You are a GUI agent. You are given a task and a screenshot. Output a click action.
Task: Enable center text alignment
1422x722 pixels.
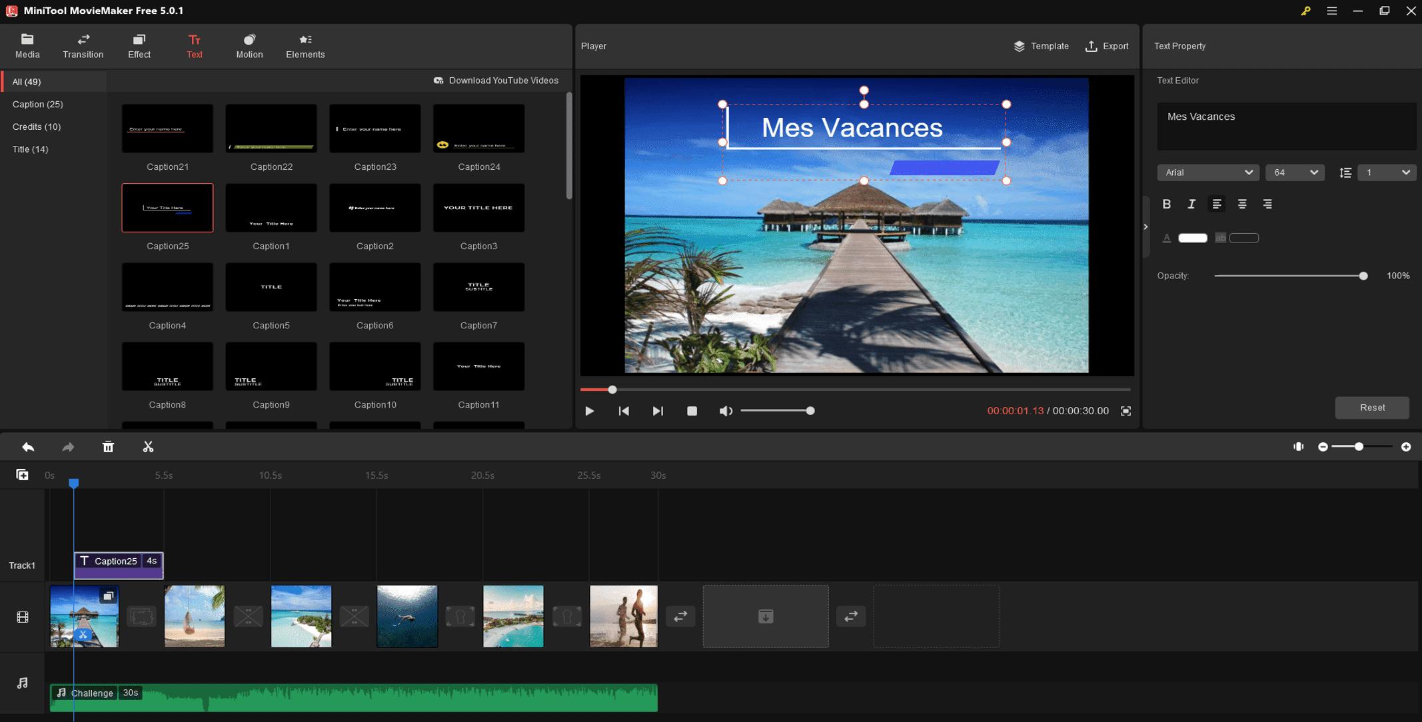[1242, 204]
